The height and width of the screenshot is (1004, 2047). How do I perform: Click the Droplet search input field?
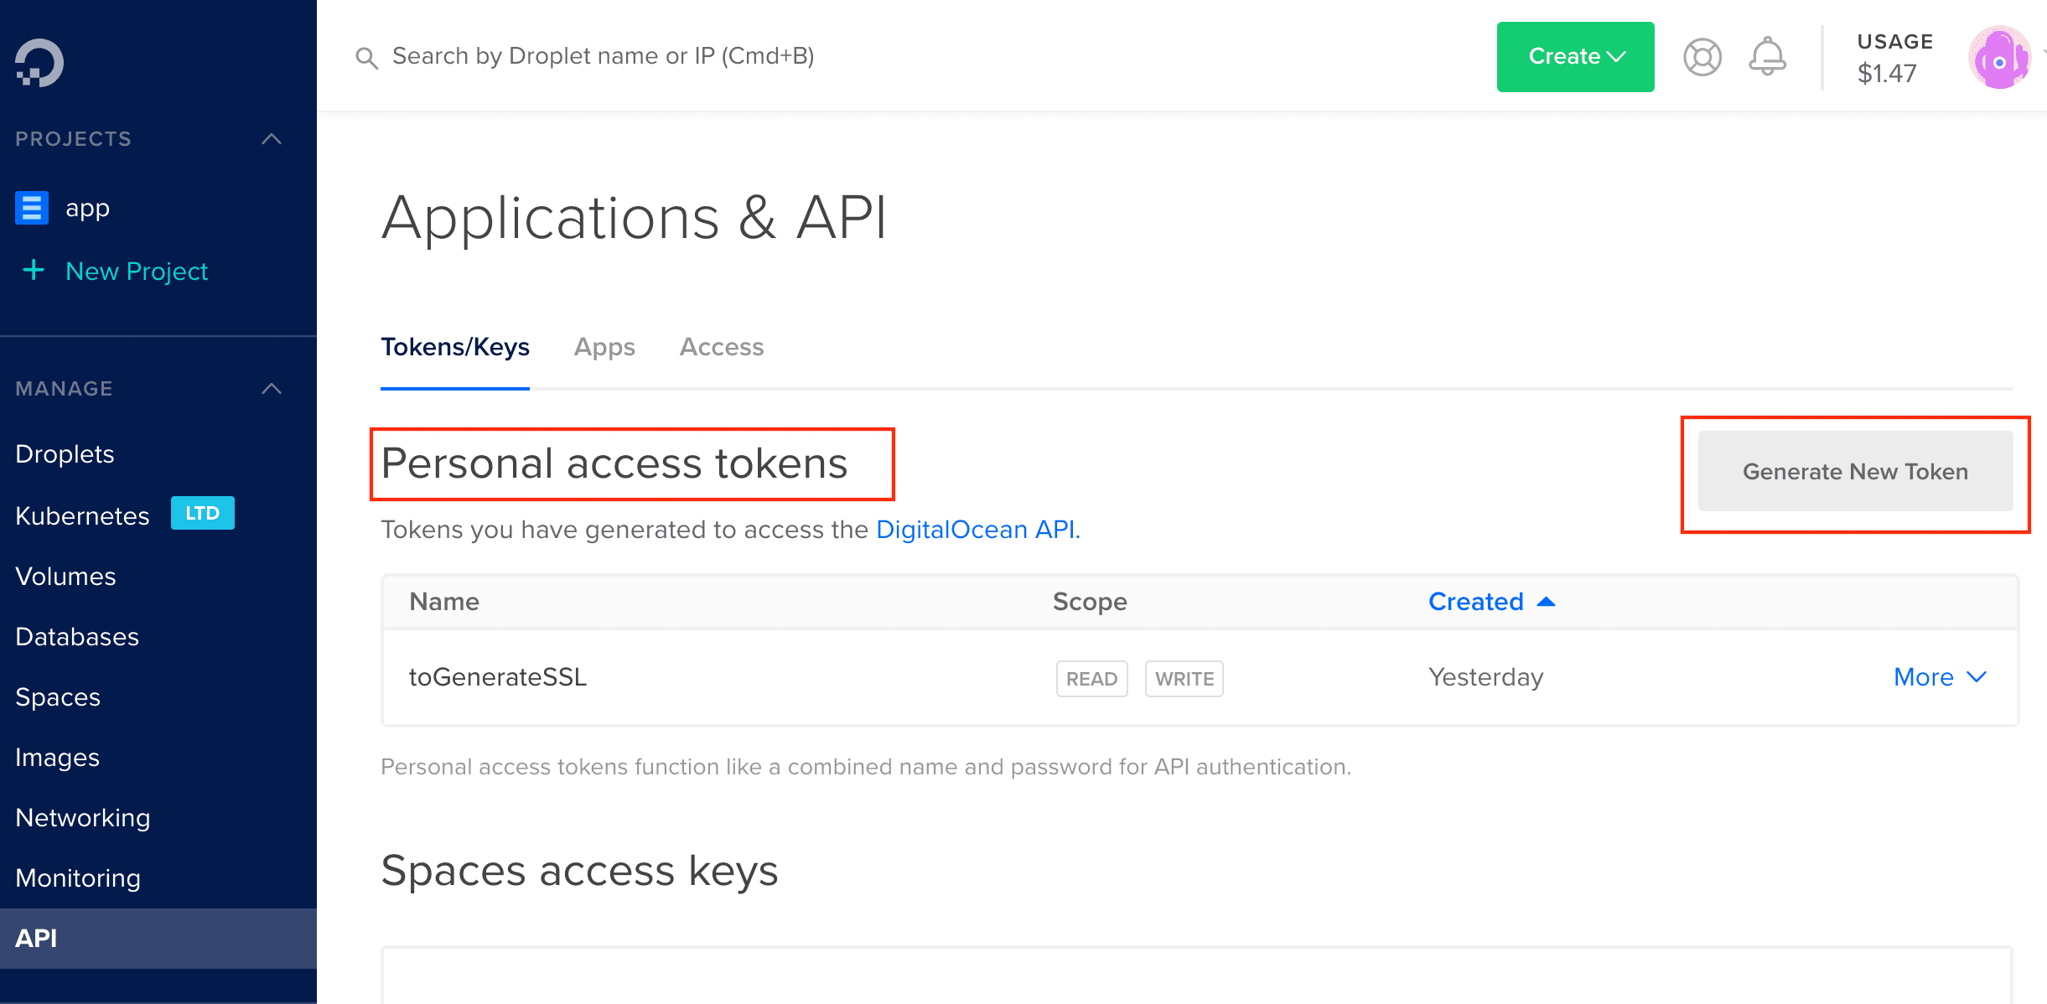coord(604,56)
